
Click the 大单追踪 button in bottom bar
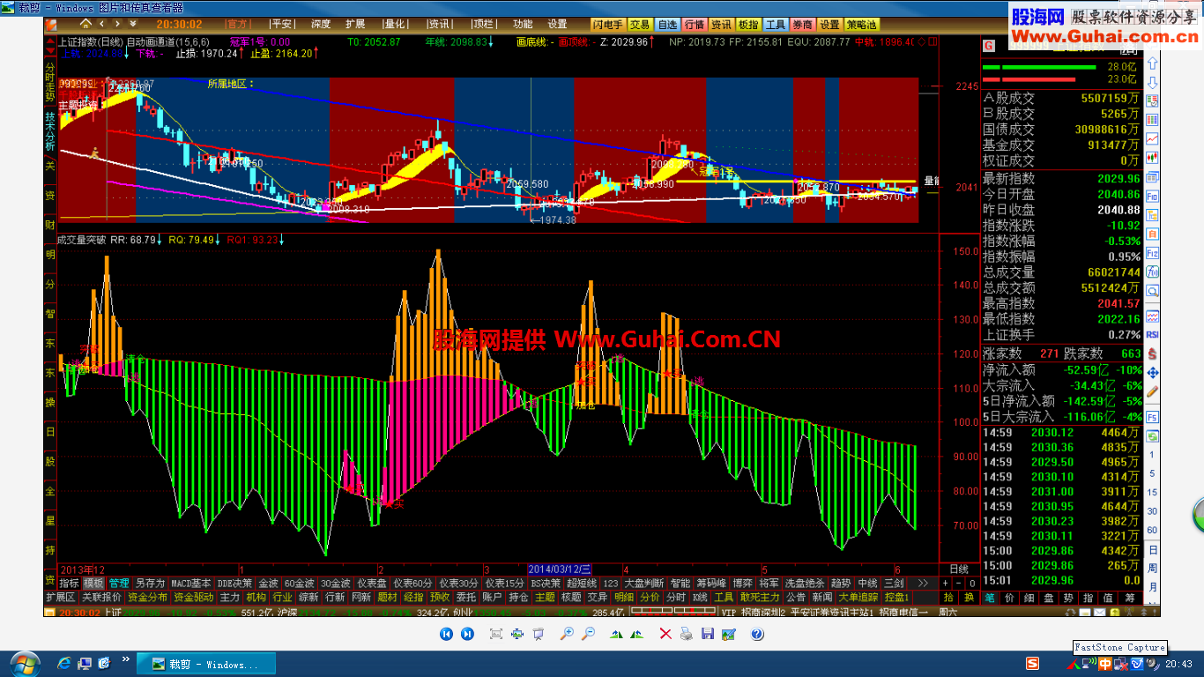tap(858, 597)
